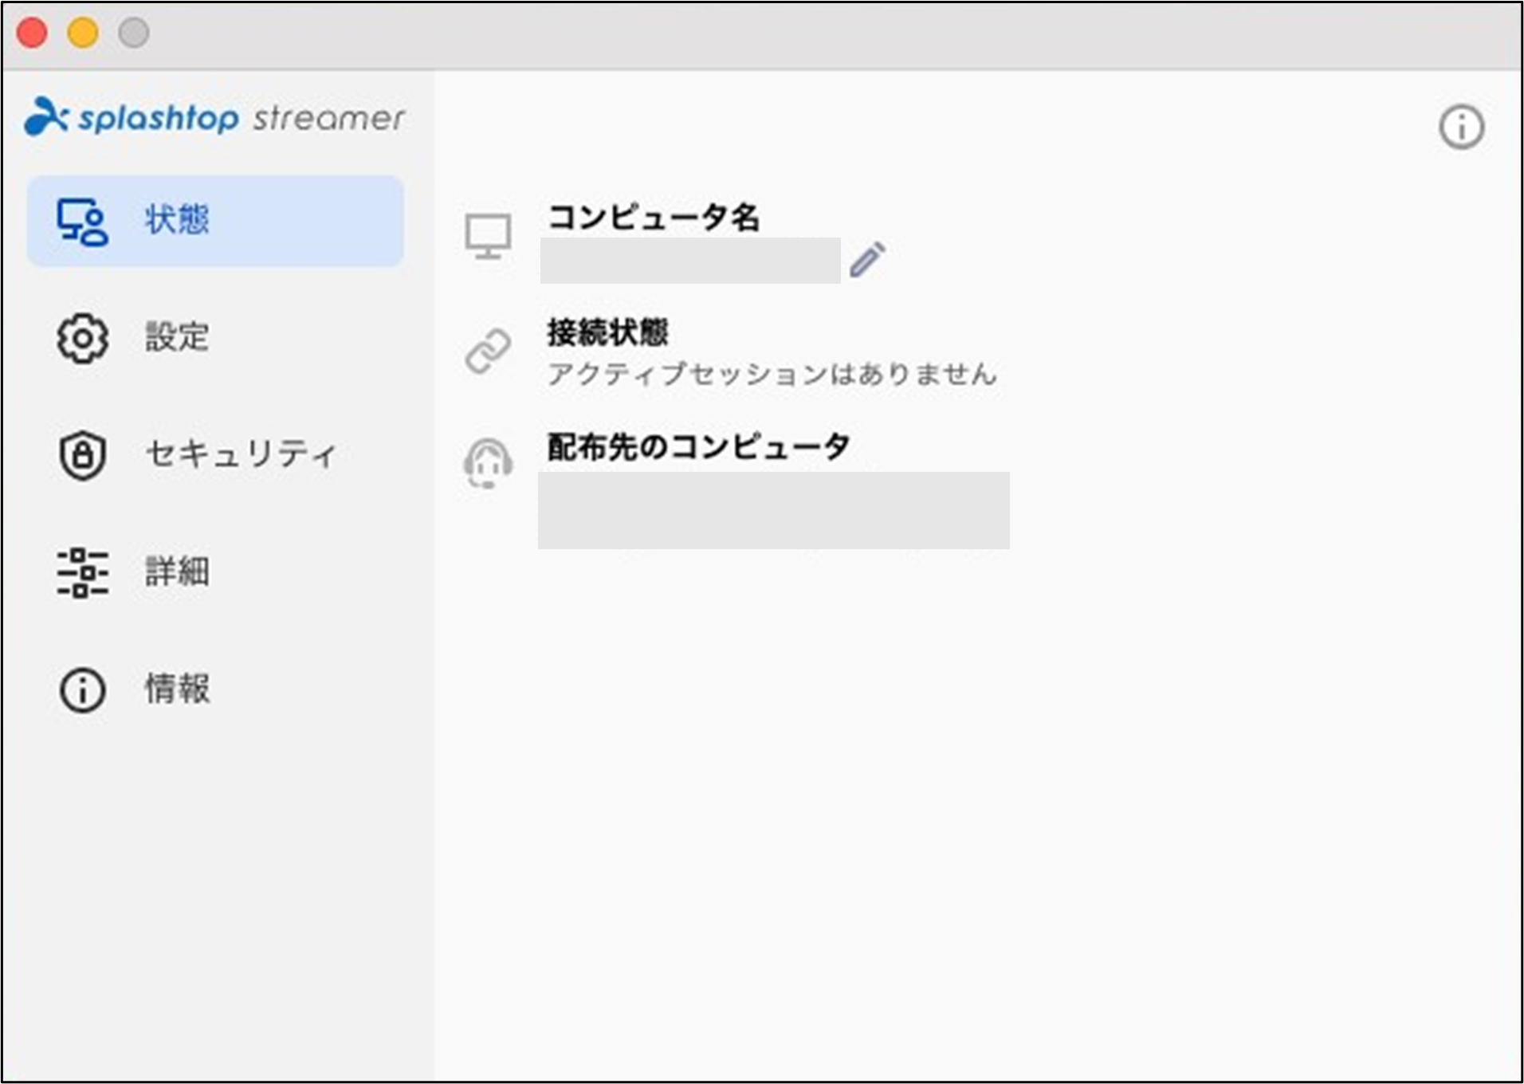Click the 配布先のコンピュータ value box

point(774,510)
